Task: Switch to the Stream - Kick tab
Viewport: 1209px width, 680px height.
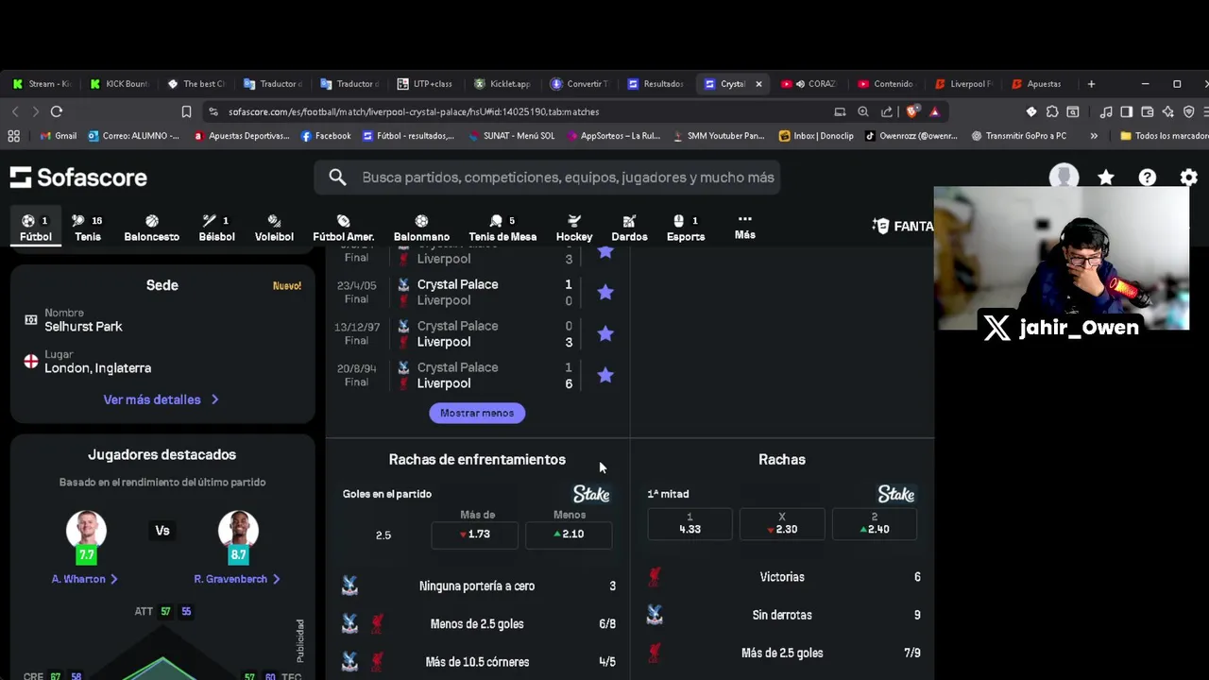Action: pos(41,84)
